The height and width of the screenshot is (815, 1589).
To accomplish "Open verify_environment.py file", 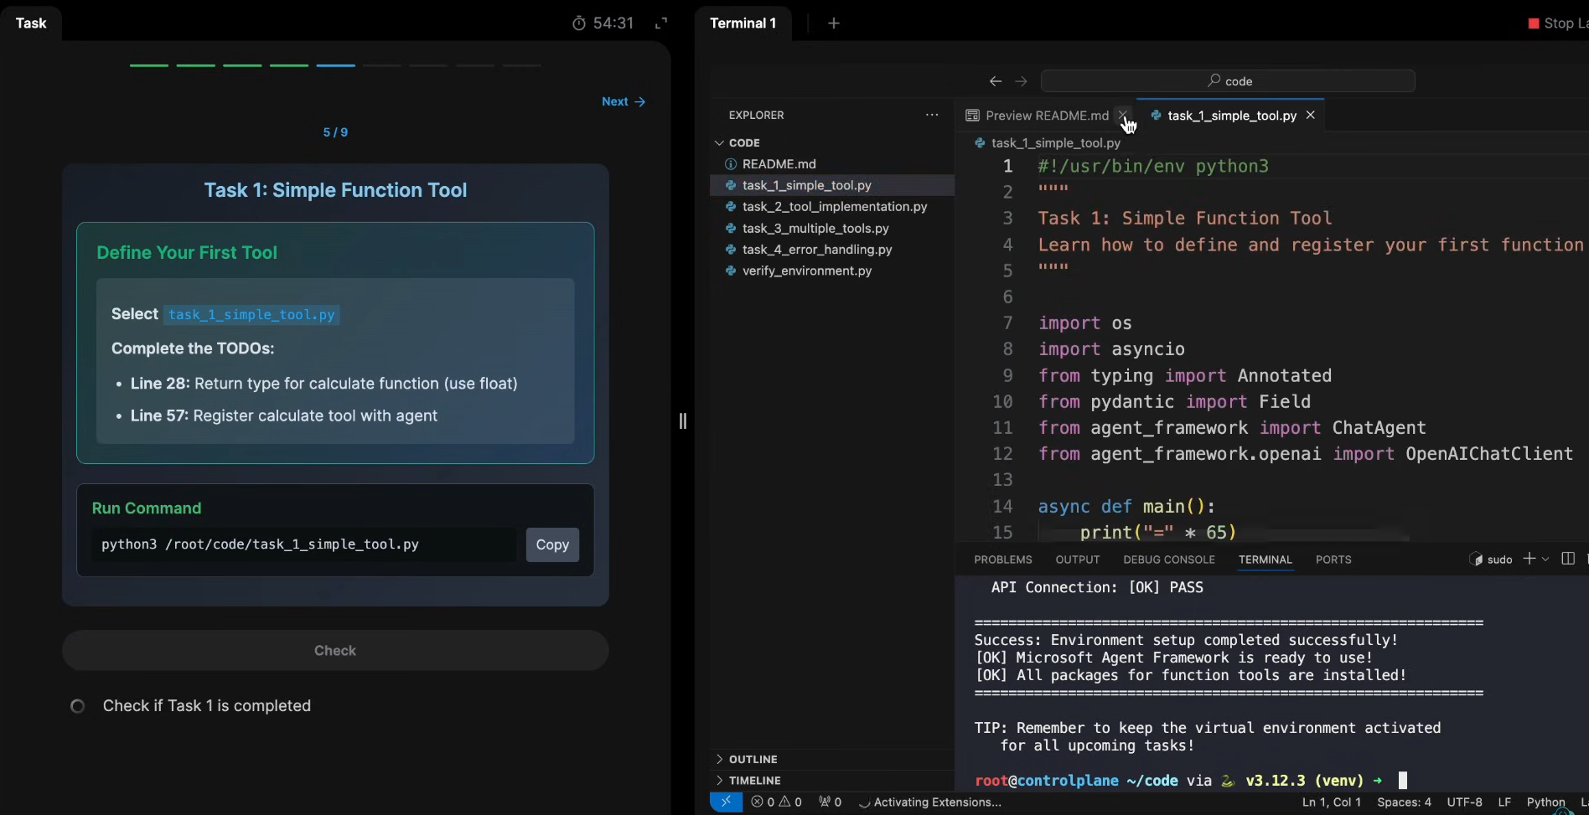I will [807, 271].
